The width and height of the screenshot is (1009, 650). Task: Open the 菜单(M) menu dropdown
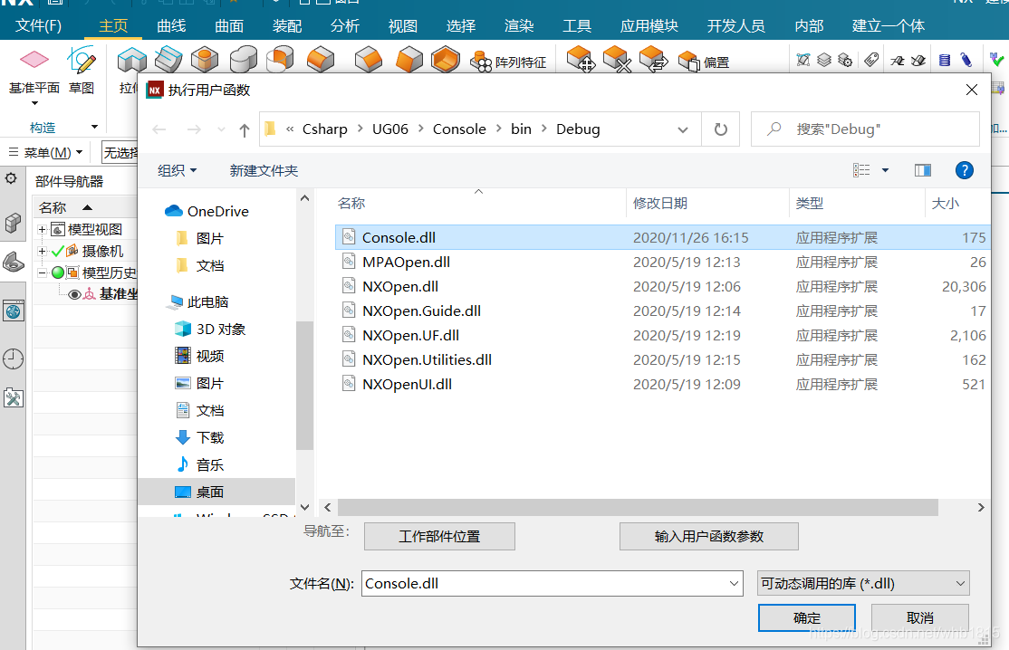point(46,152)
